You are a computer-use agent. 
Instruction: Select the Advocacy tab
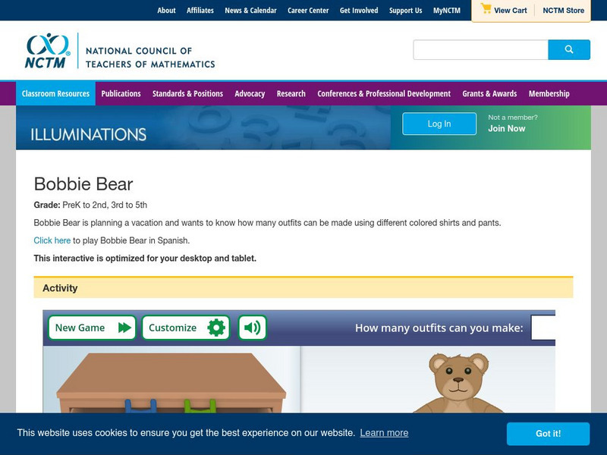[250, 93]
